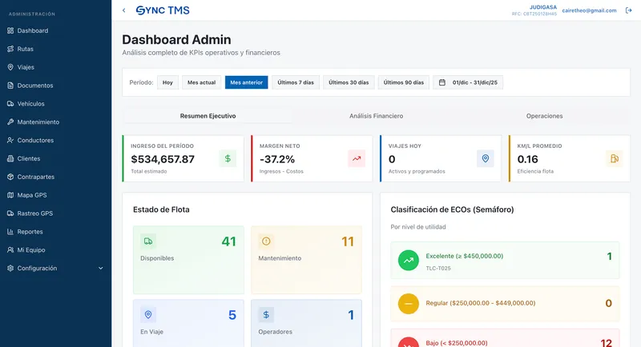This screenshot has width=641, height=347.
Task: Click the location pin icon on Viajes Hoy
Action: [486, 158]
